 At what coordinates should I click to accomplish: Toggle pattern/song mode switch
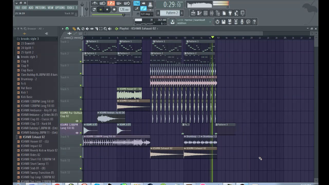(x=94, y=10)
